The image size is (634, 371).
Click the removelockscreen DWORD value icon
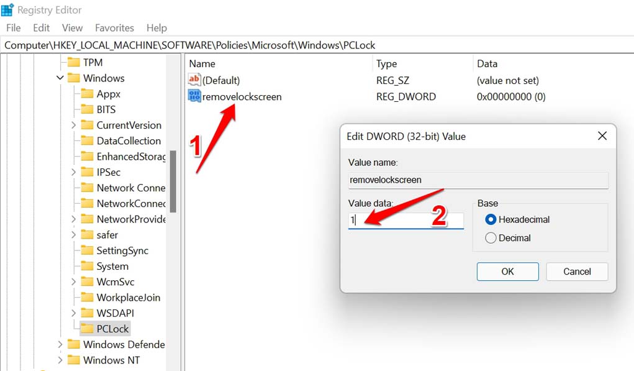(194, 96)
